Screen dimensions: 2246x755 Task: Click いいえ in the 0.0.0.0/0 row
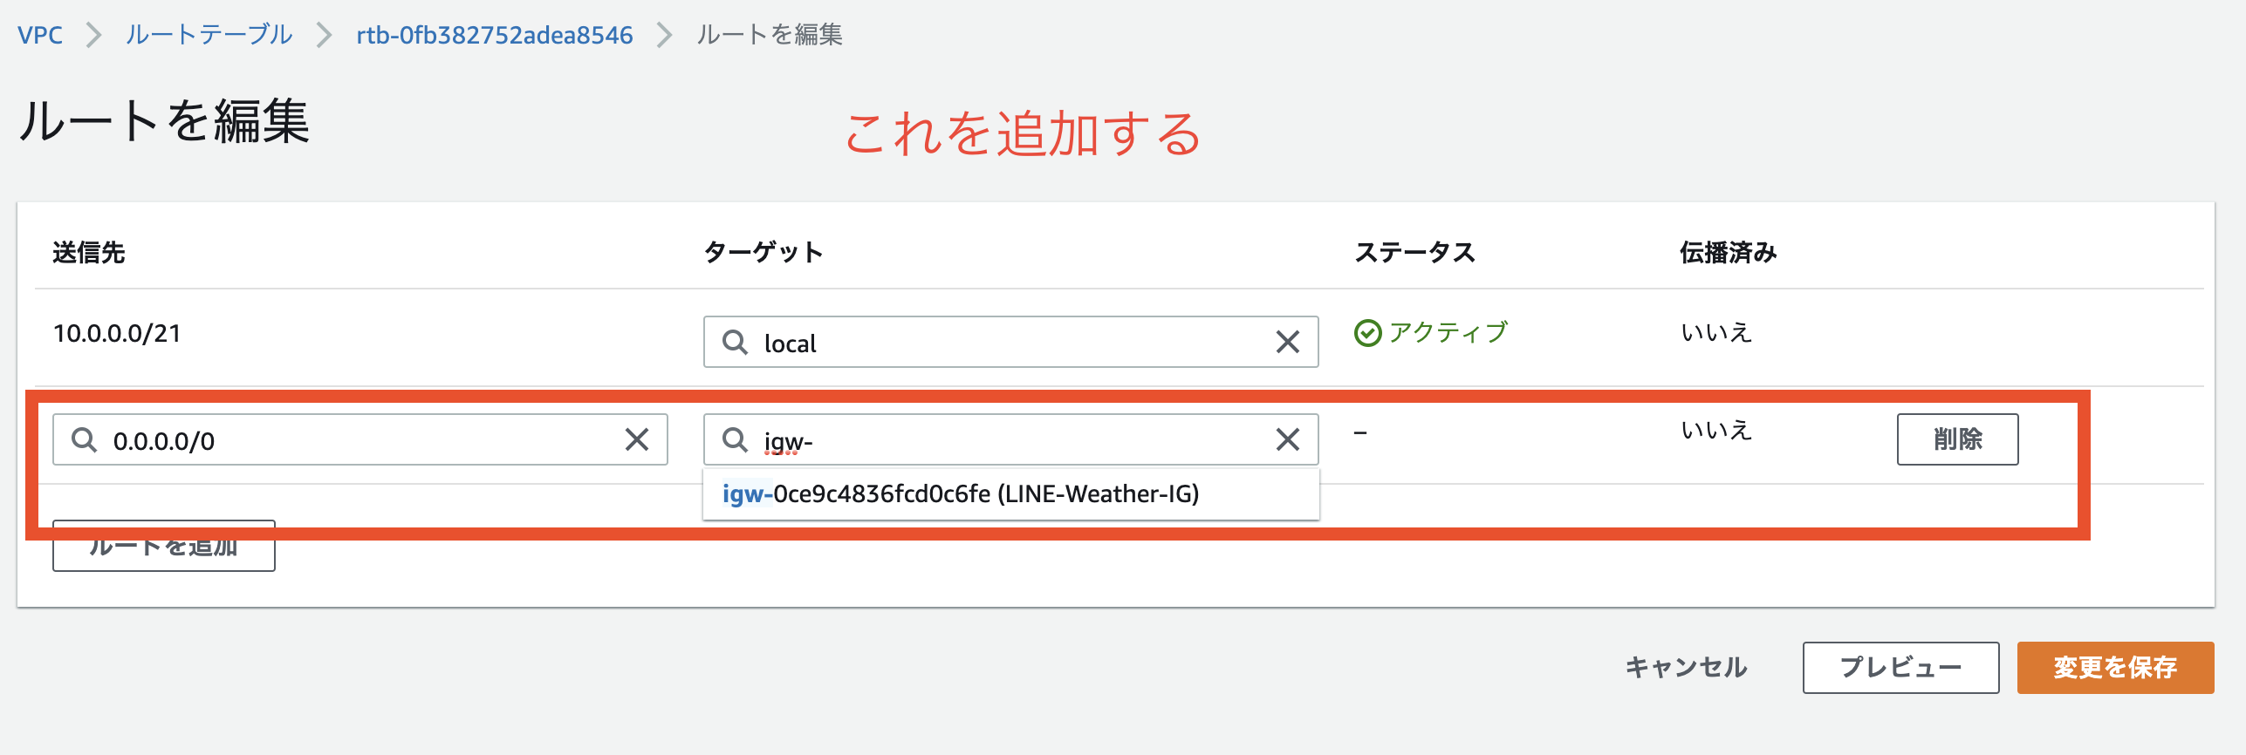[x=1716, y=431]
